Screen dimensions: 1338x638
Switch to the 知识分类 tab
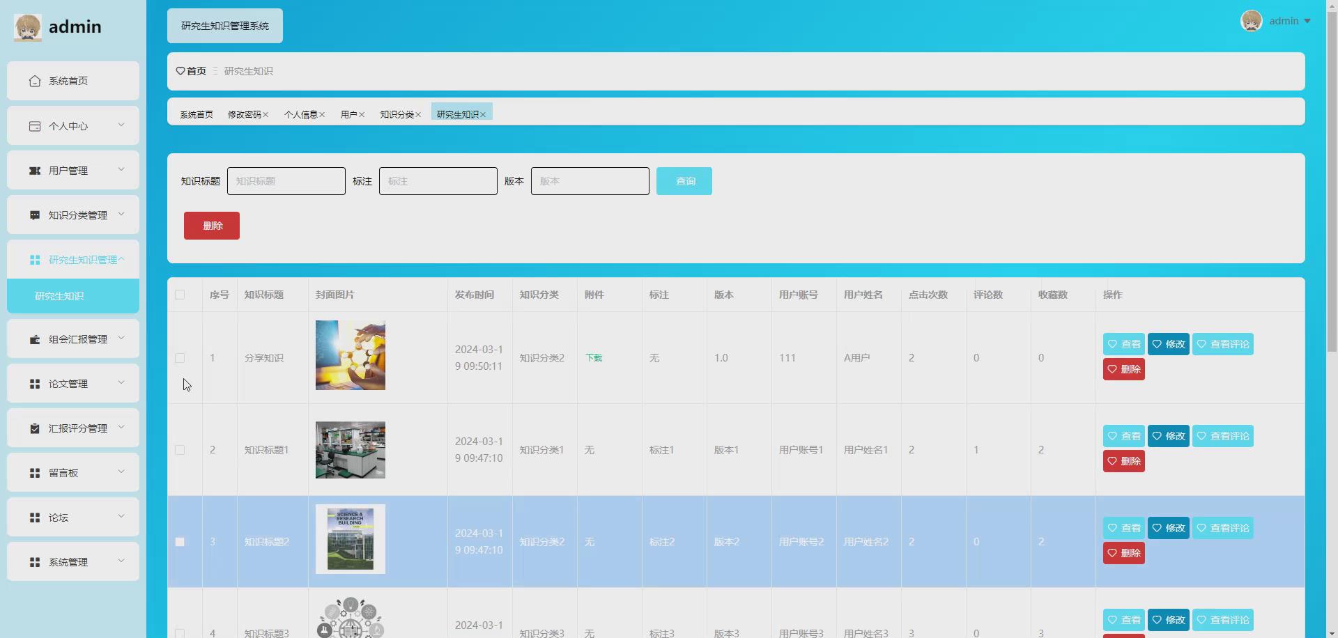tap(397, 115)
